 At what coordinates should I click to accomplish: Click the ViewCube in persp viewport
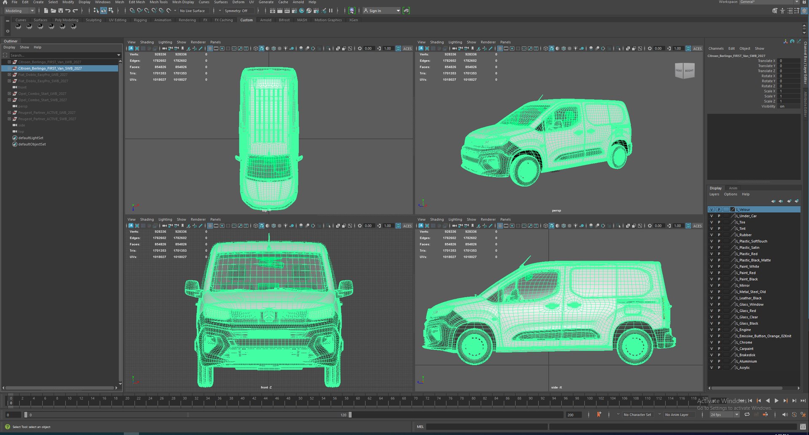click(684, 70)
